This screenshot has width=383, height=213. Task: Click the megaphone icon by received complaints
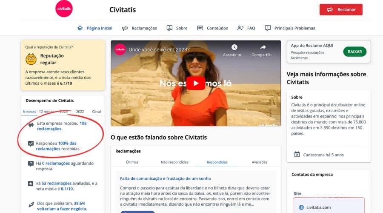(x=31, y=125)
